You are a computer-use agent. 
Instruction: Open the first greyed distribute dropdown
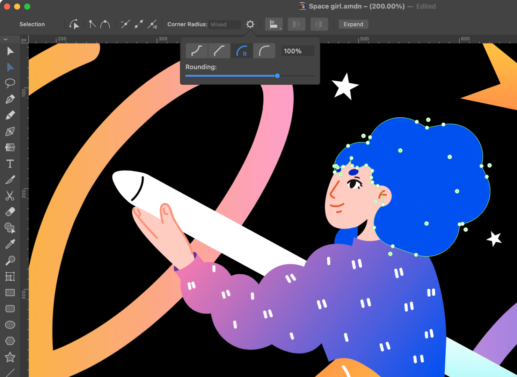point(297,24)
